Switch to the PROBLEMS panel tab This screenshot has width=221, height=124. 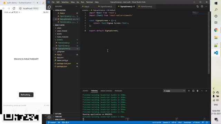[x=118, y=91]
